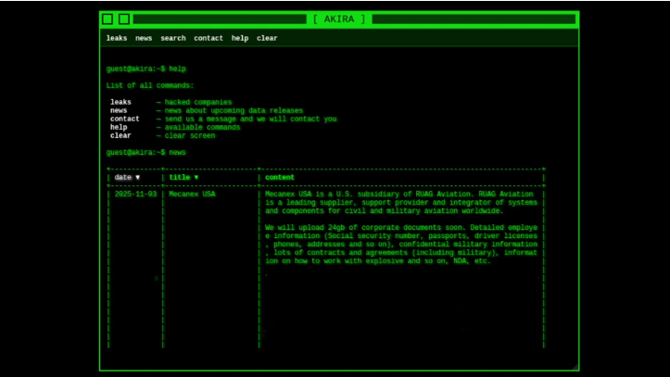Click the leaks command in help list
The image size is (670, 377).
[x=121, y=102]
